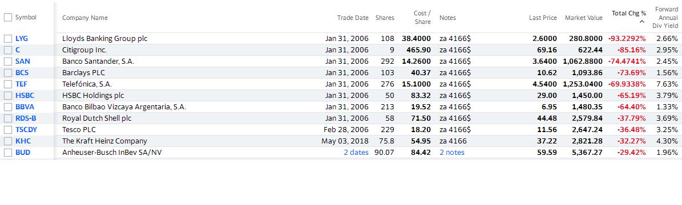Viewport: 682px width, 205px height.
Task: Click Royal Dutch Shell plc name
Action: (96, 118)
